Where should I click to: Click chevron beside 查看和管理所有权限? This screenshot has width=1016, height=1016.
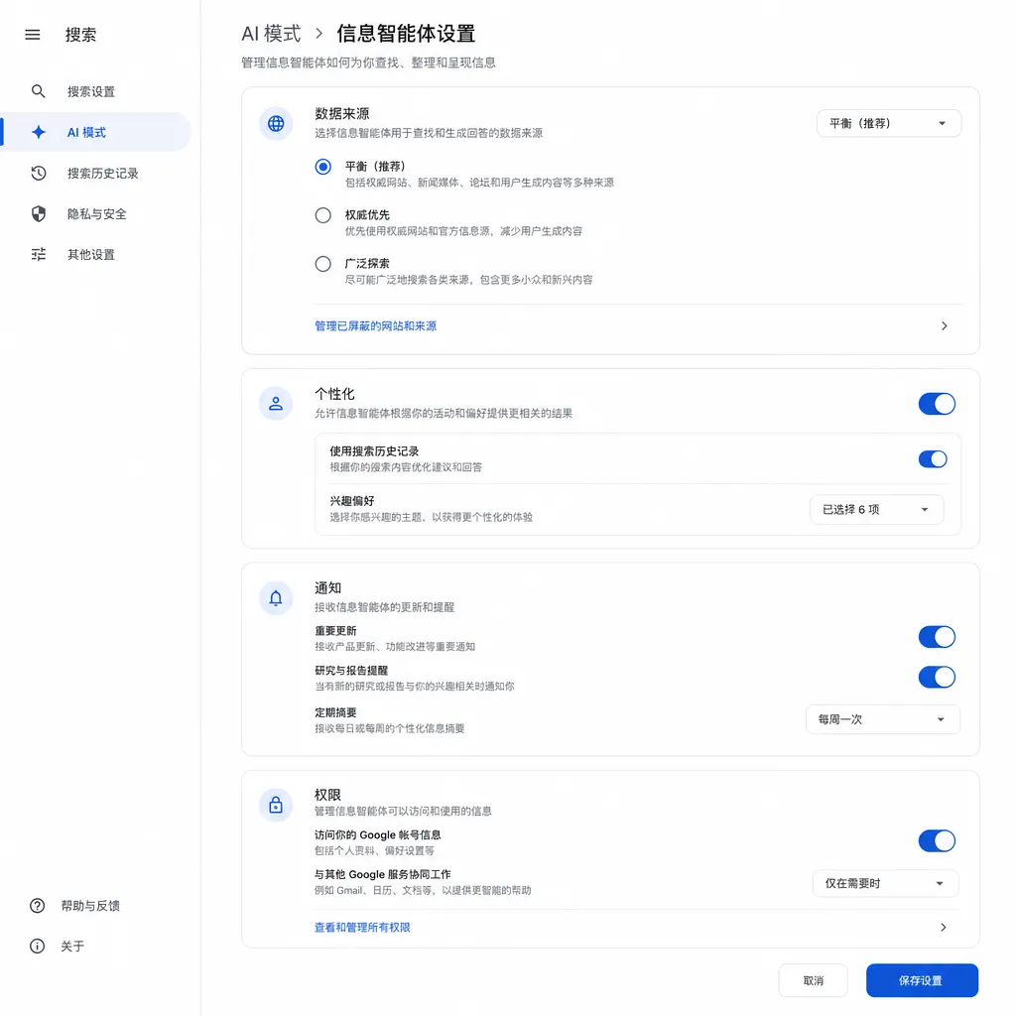click(x=944, y=928)
